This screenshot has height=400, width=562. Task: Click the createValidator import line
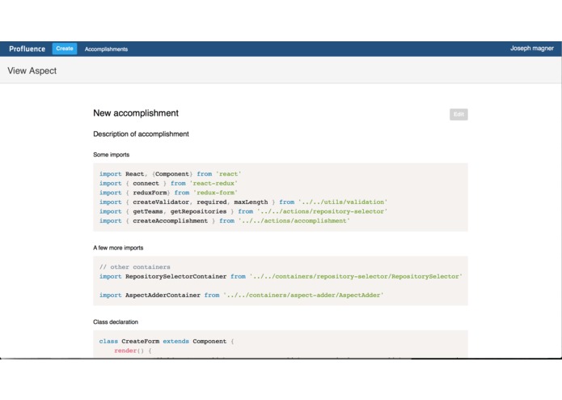tap(243, 202)
